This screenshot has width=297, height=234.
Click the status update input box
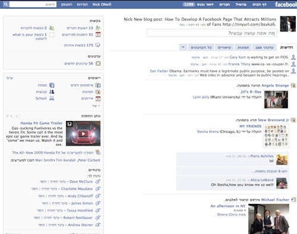[x=212, y=33]
